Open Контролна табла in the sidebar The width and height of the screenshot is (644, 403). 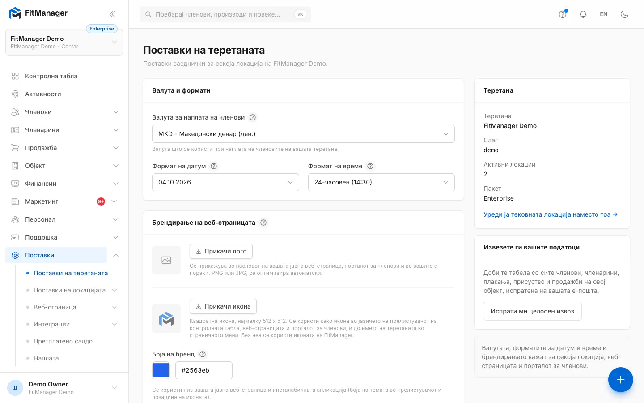pos(65,76)
